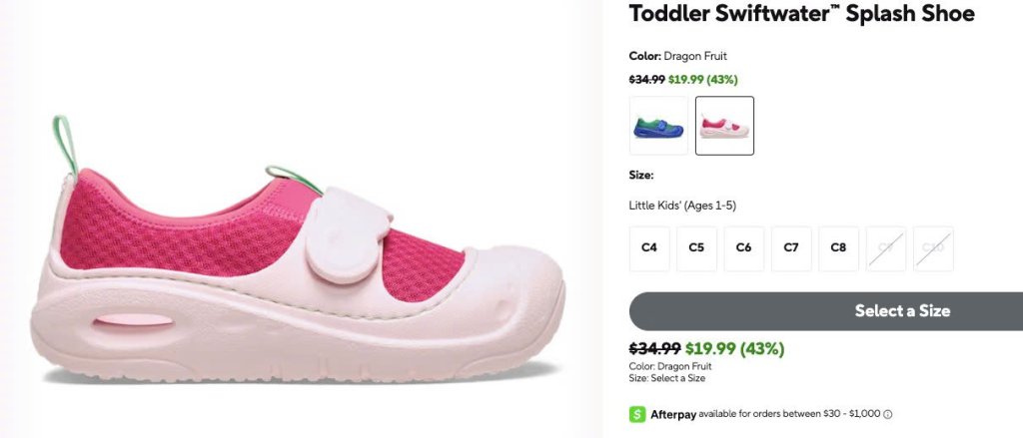This screenshot has width=1023, height=438.
Task: Pick size C7
Action: pyautogui.click(x=791, y=248)
